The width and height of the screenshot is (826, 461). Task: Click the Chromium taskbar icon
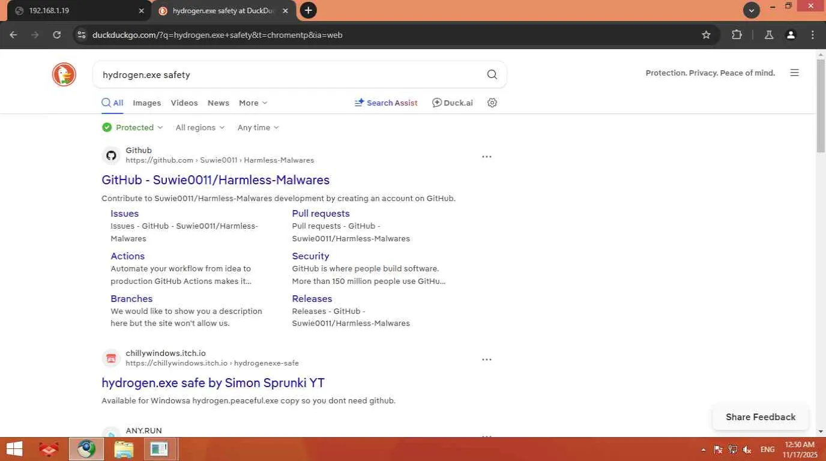[86, 449]
